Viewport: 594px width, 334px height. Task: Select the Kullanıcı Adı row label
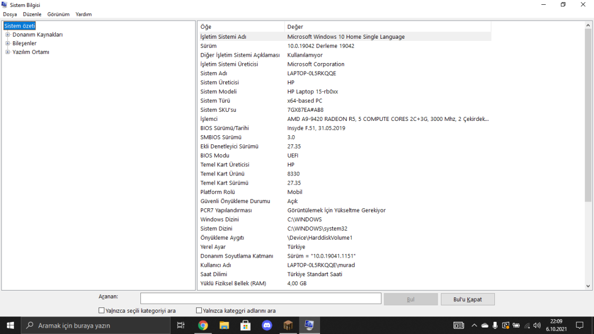(216, 265)
